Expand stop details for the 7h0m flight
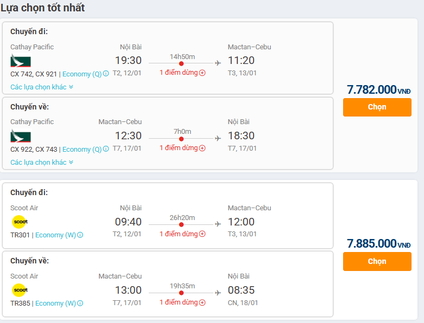 202,148
